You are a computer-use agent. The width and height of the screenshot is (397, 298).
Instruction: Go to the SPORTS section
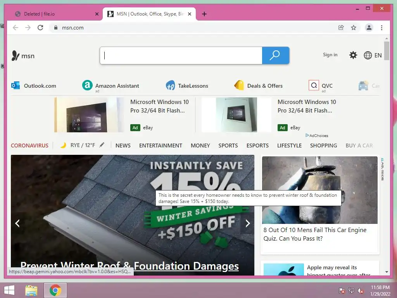[x=228, y=146]
